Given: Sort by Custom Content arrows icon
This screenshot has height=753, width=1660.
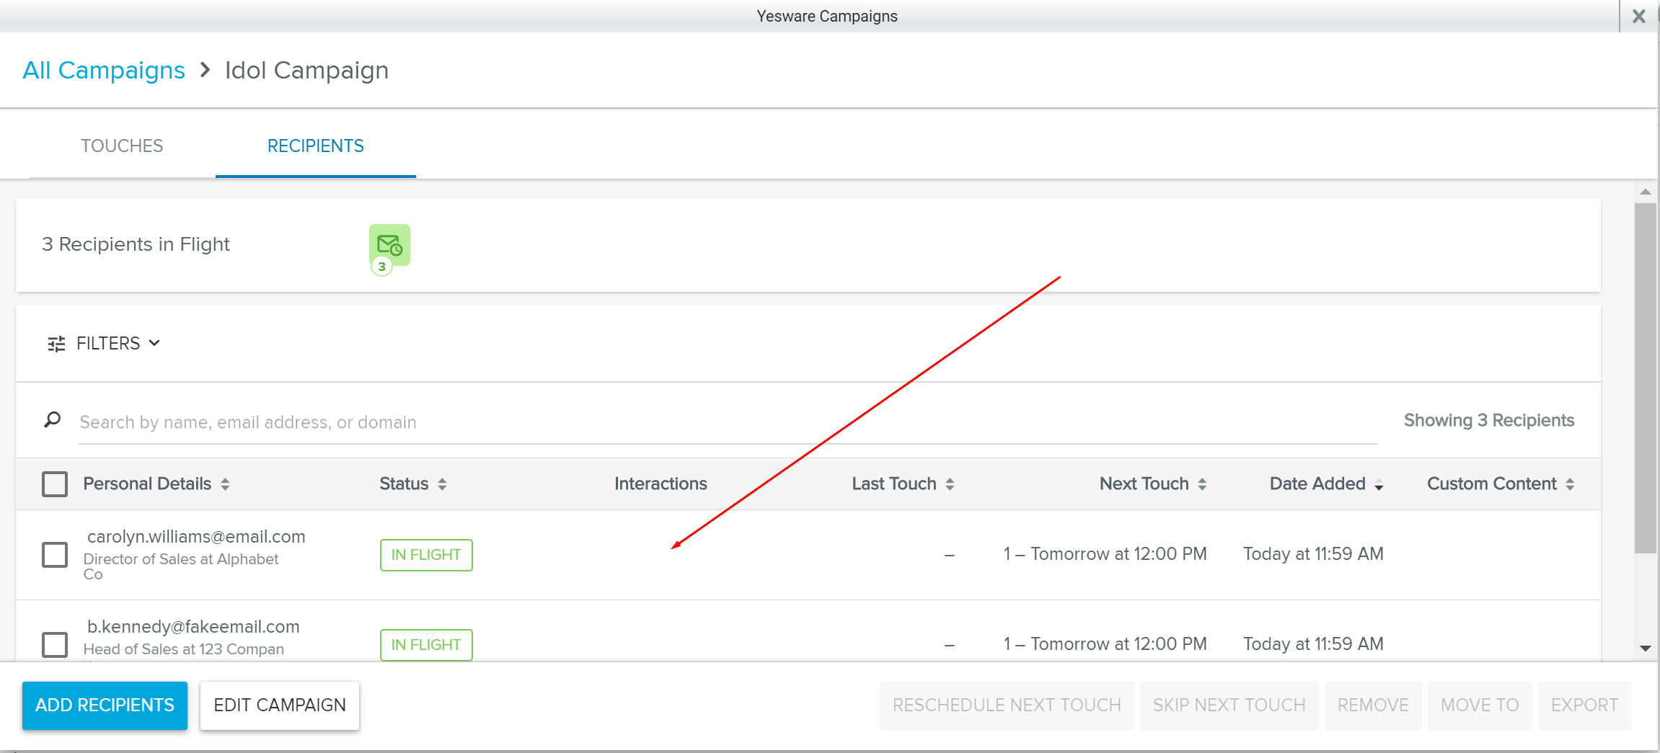Looking at the screenshot, I should point(1570,484).
